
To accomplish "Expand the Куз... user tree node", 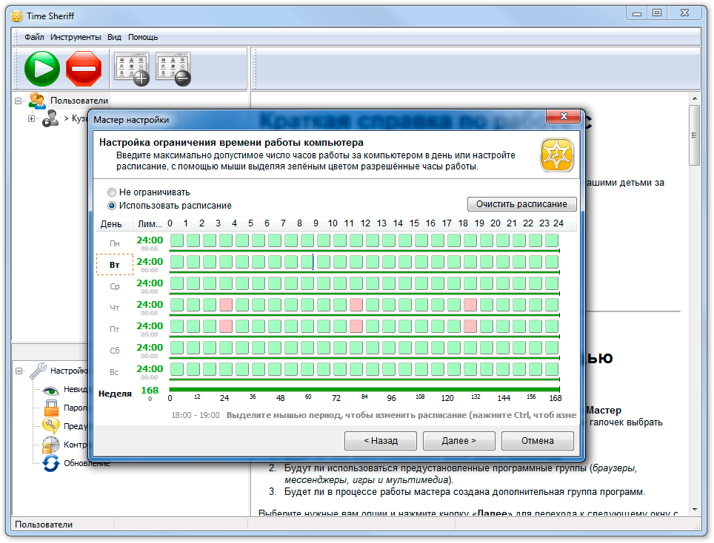I will point(31,118).
